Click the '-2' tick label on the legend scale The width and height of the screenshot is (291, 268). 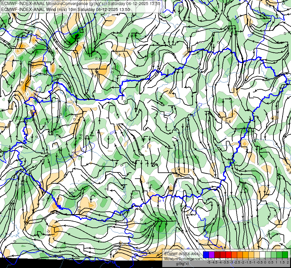coord(243,262)
